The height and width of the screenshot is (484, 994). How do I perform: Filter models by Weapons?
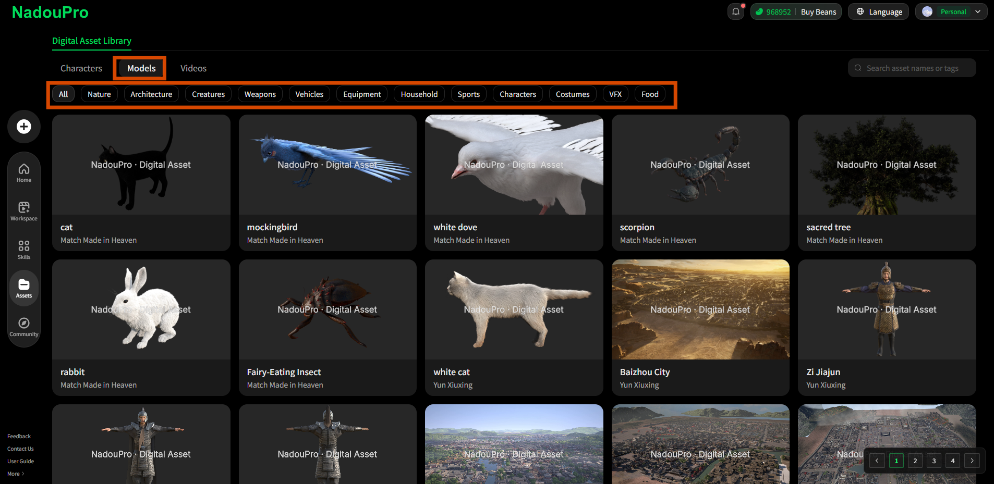[260, 94]
